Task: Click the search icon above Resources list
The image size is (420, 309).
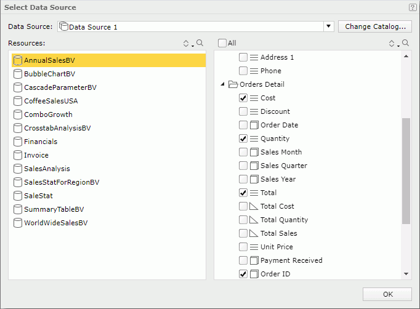Action: pyautogui.click(x=199, y=44)
